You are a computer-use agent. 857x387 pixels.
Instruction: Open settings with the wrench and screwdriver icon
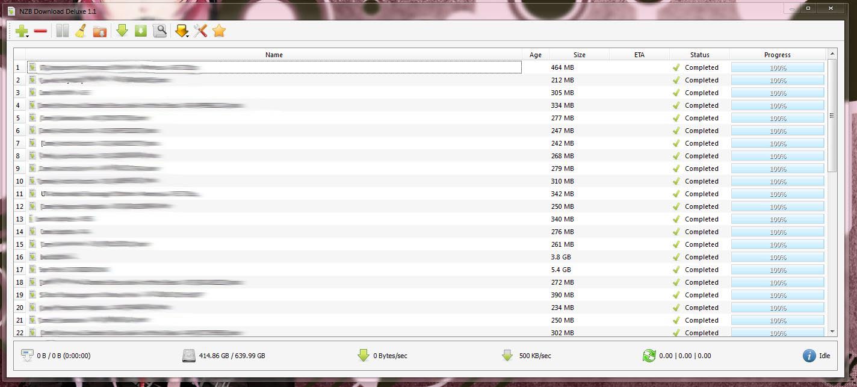pos(200,31)
